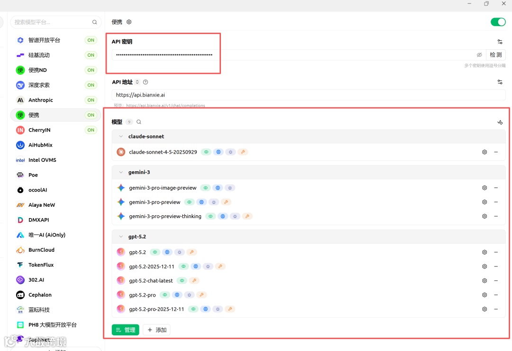Open Poe provider
This screenshot has width=512, height=351.
coord(56,175)
